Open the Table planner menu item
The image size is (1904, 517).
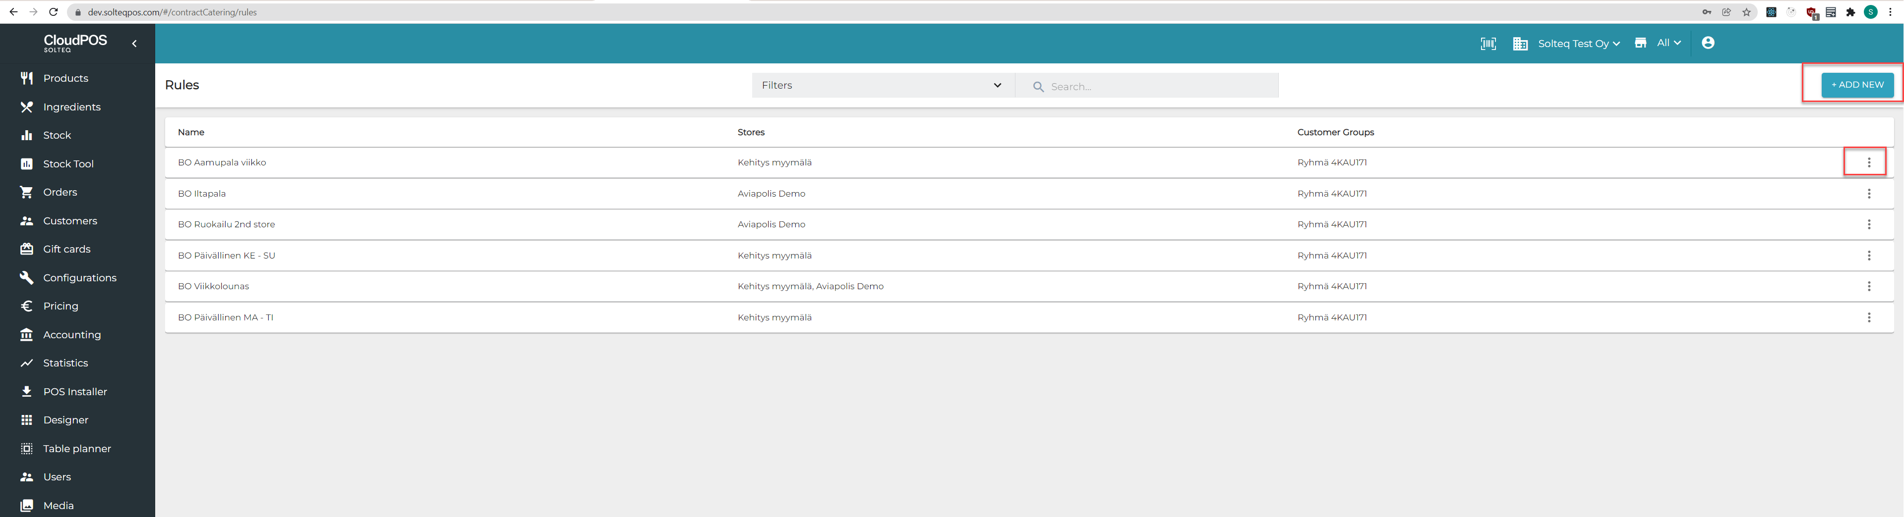click(x=77, y=449)
